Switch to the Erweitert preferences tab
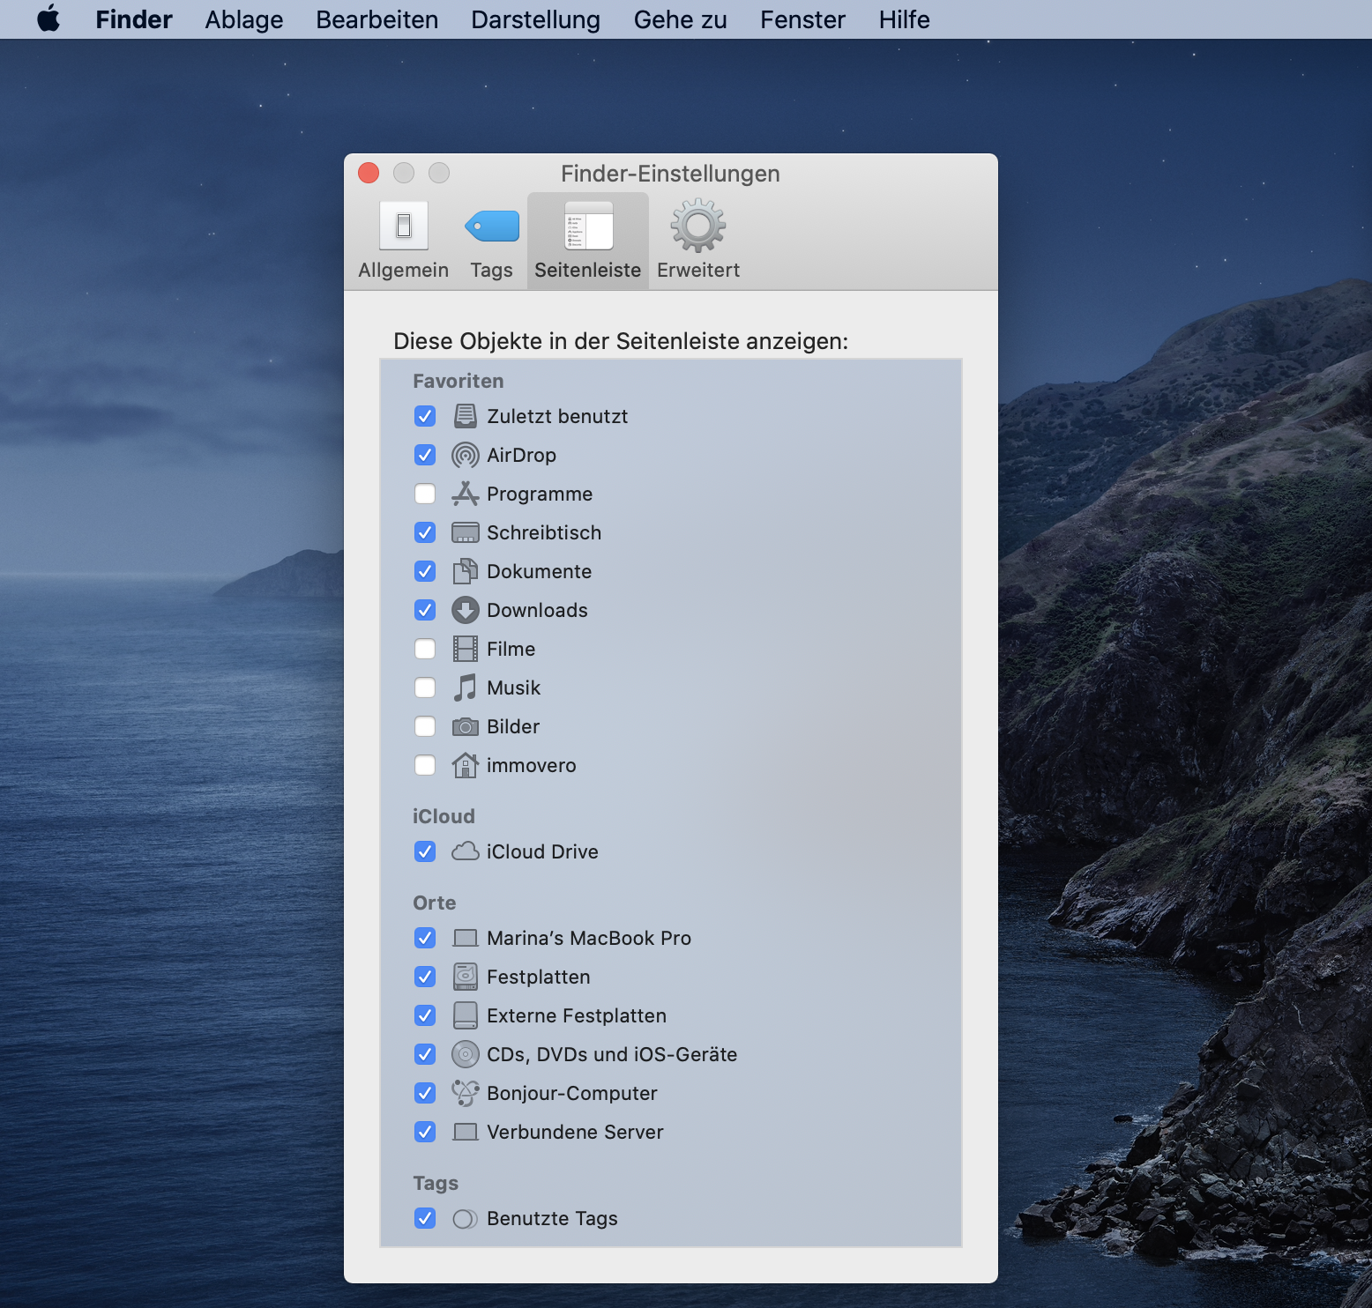 point(698,241)
